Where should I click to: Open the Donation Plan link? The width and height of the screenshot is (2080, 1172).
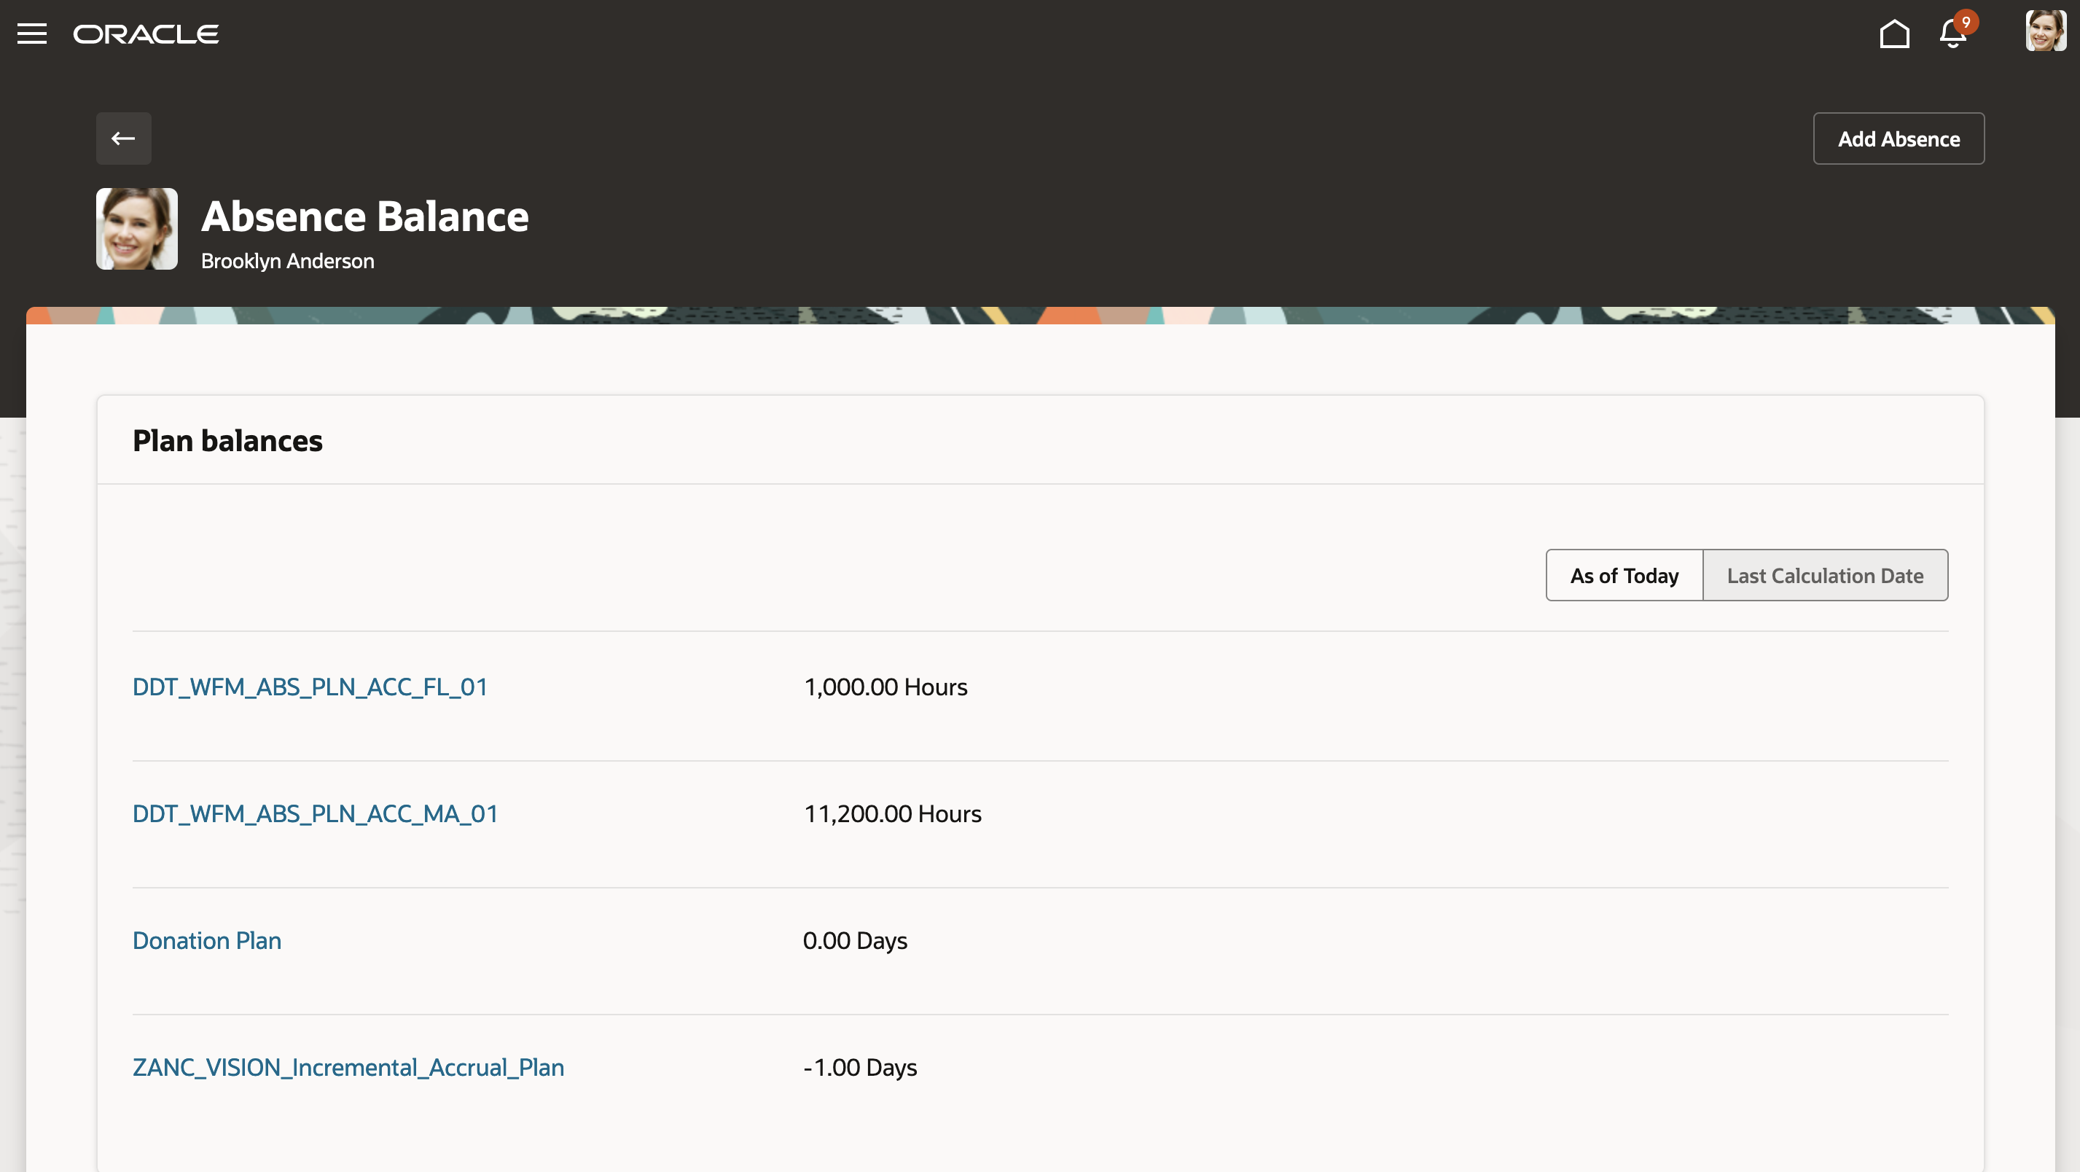point(207,940)
